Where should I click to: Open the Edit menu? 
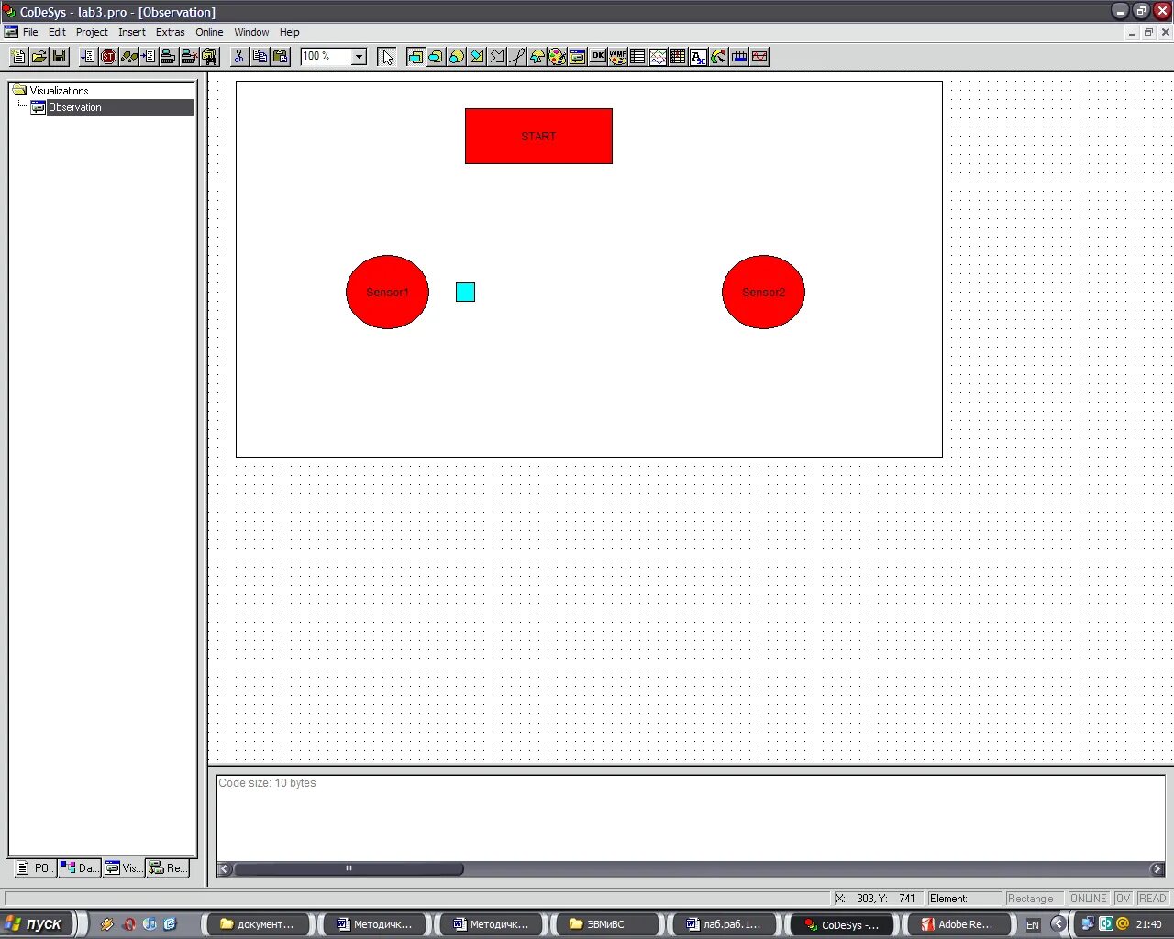57,32
